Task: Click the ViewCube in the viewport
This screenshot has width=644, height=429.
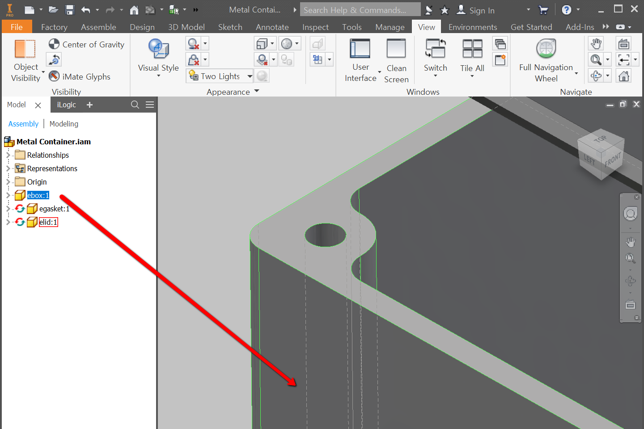Action: pos(601,155)
